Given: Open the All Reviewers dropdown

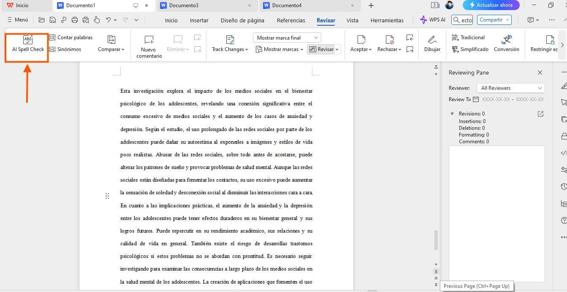Looking at the screenshot, I should coord(510,88).
